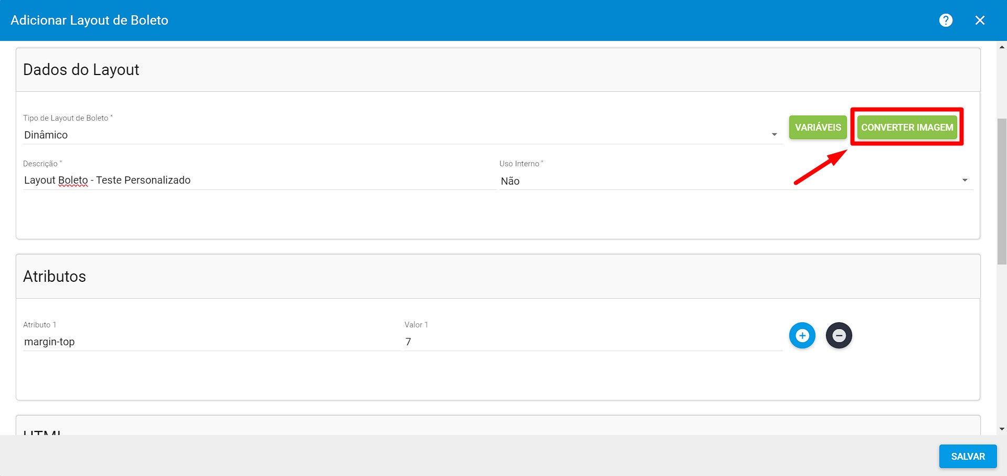Focus the Atributo 1 field with margin-top

coord(212,342)
